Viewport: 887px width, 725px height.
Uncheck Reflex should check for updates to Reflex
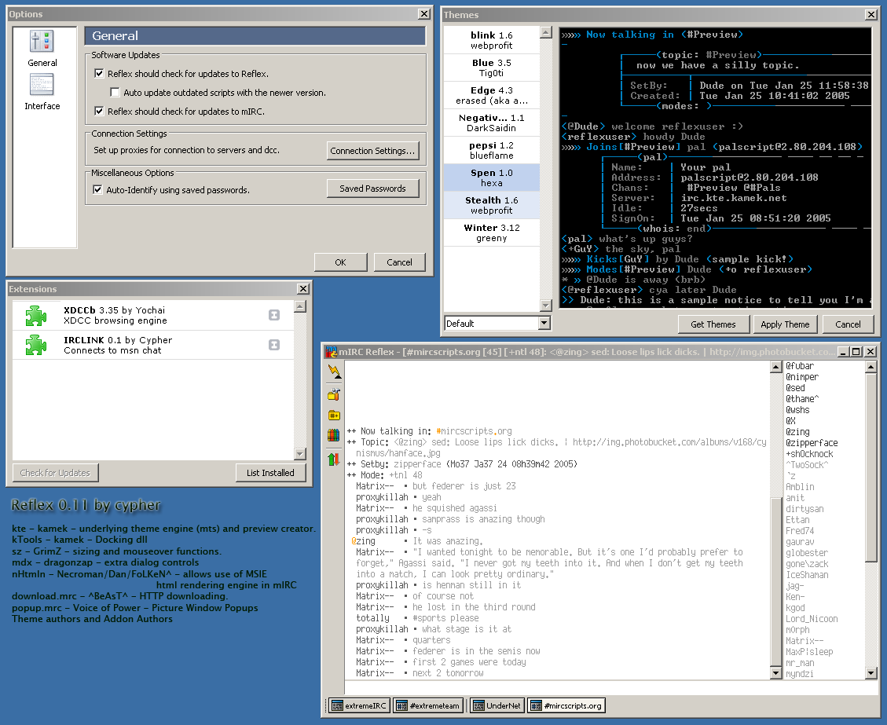[x=99, y=74]
